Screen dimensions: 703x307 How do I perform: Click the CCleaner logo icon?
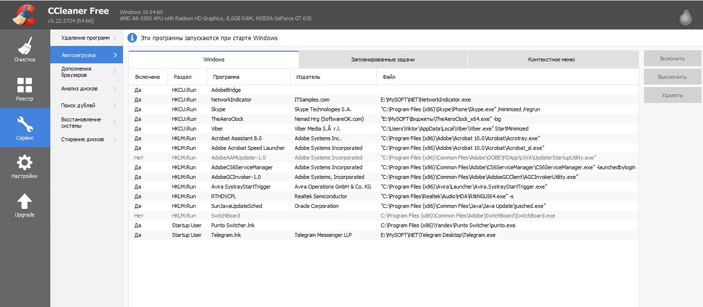(24, 15)
